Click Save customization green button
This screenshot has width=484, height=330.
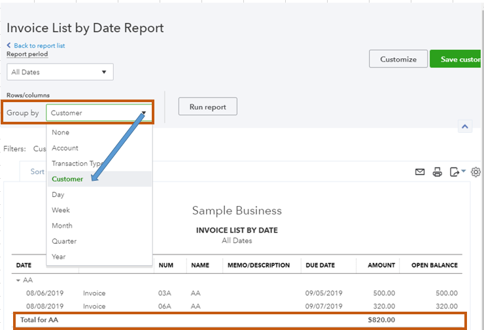point(457,59)
